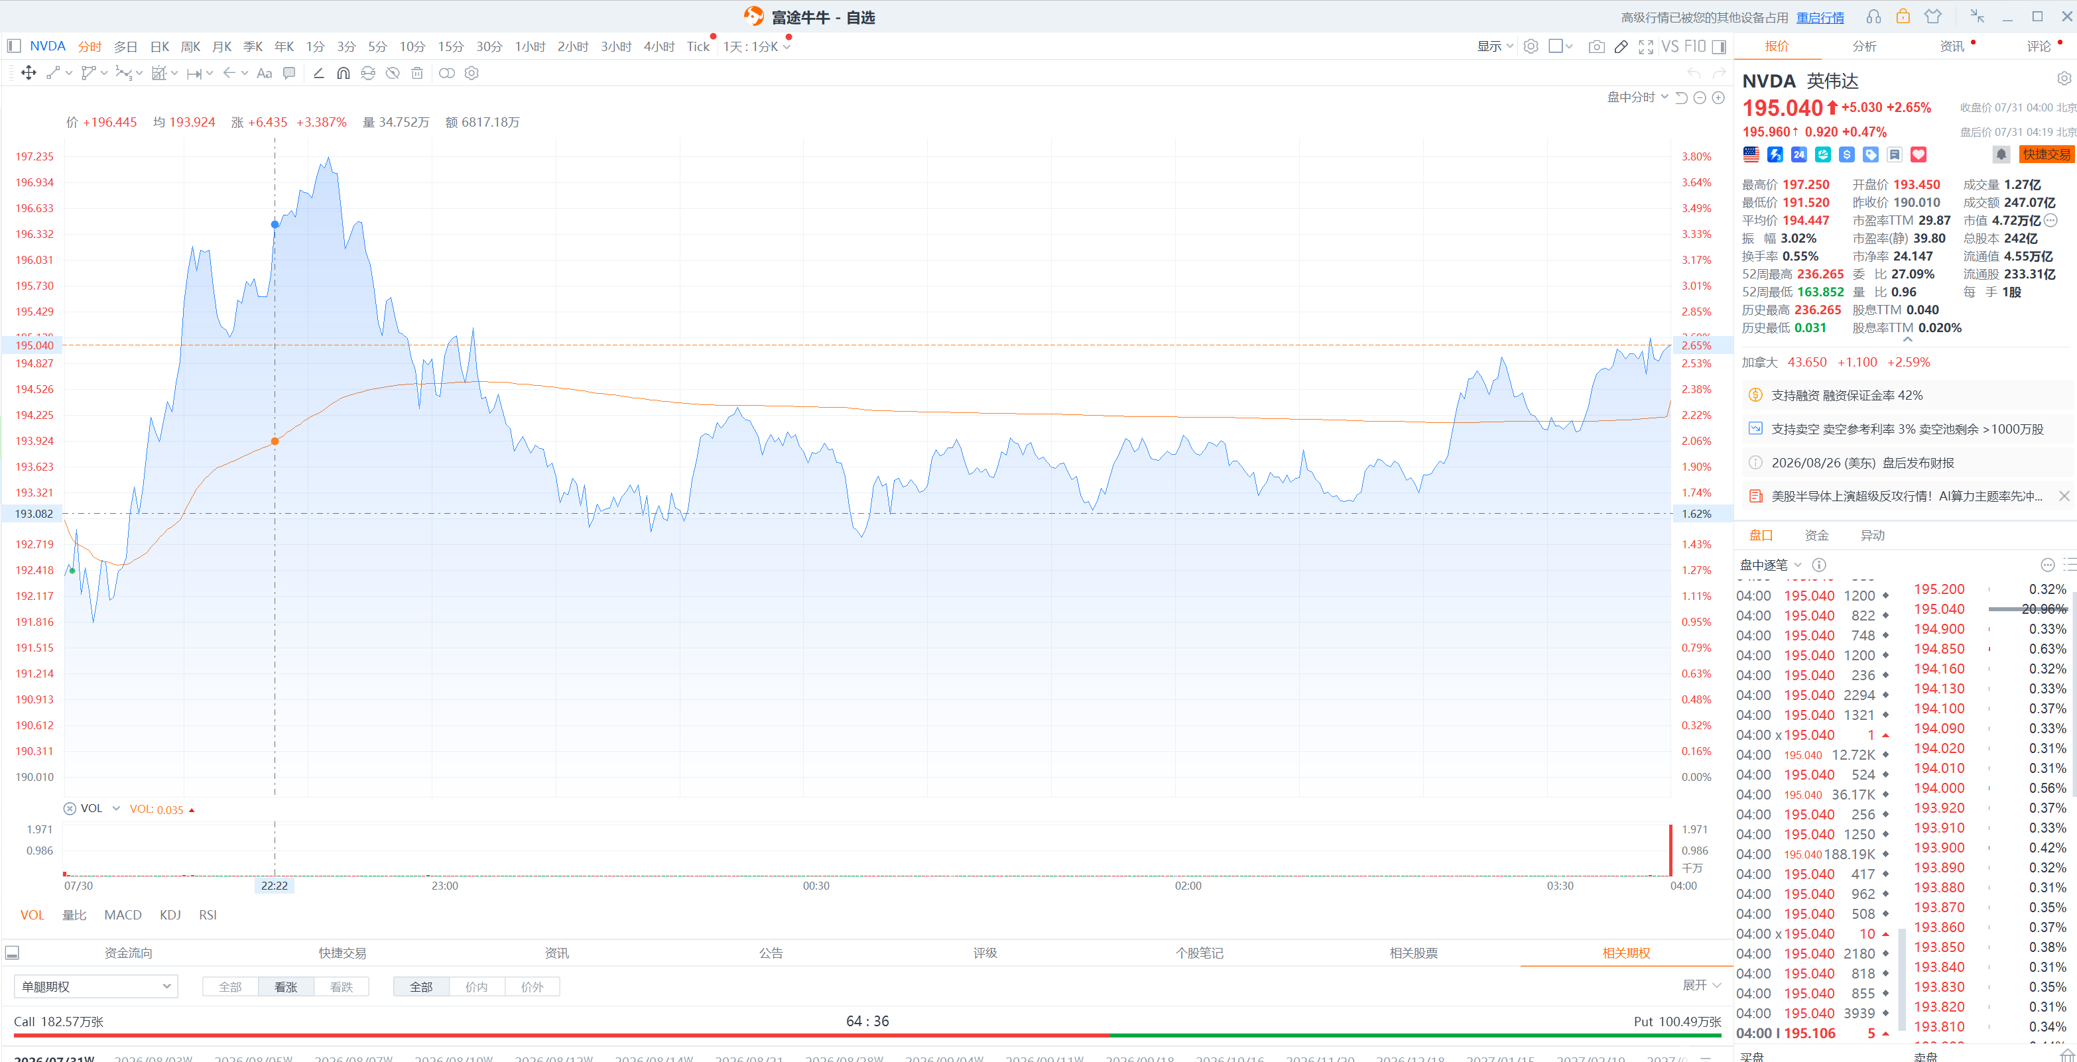Open quote panel settings gear beside 英伟达
2077x1062 pixels.
pyautogui.click(x=2063, y=79)
